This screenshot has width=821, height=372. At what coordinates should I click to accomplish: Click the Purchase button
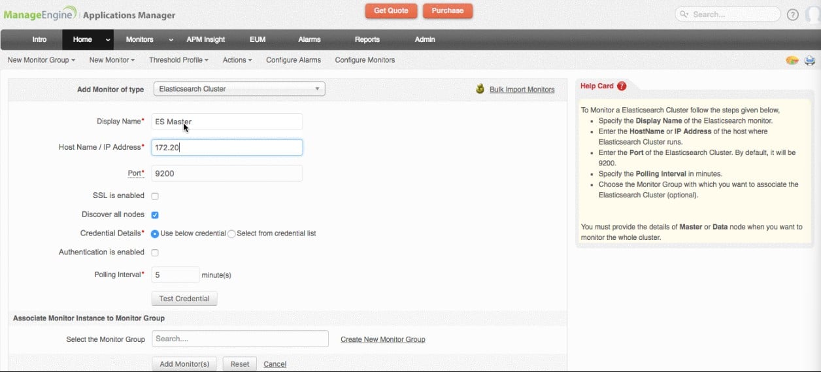point(448,11)
